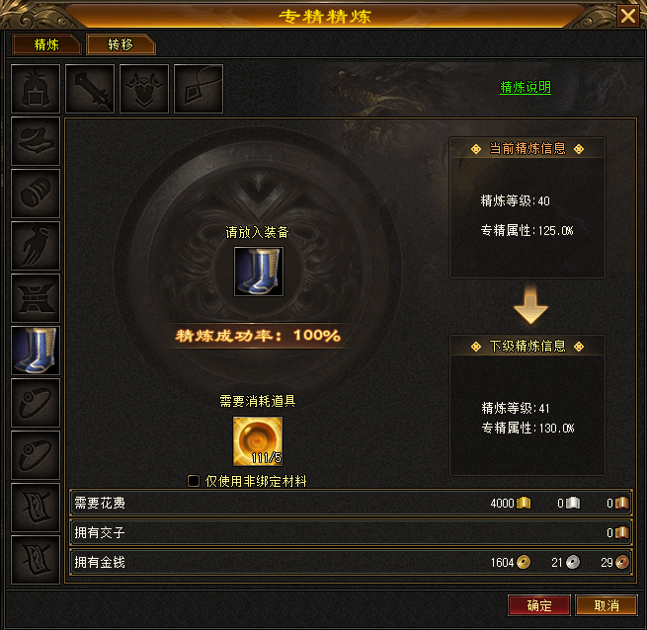Confirm refinement with 确定 button
The width and height of the screenshot is (647, 630).
click(539, 605)
